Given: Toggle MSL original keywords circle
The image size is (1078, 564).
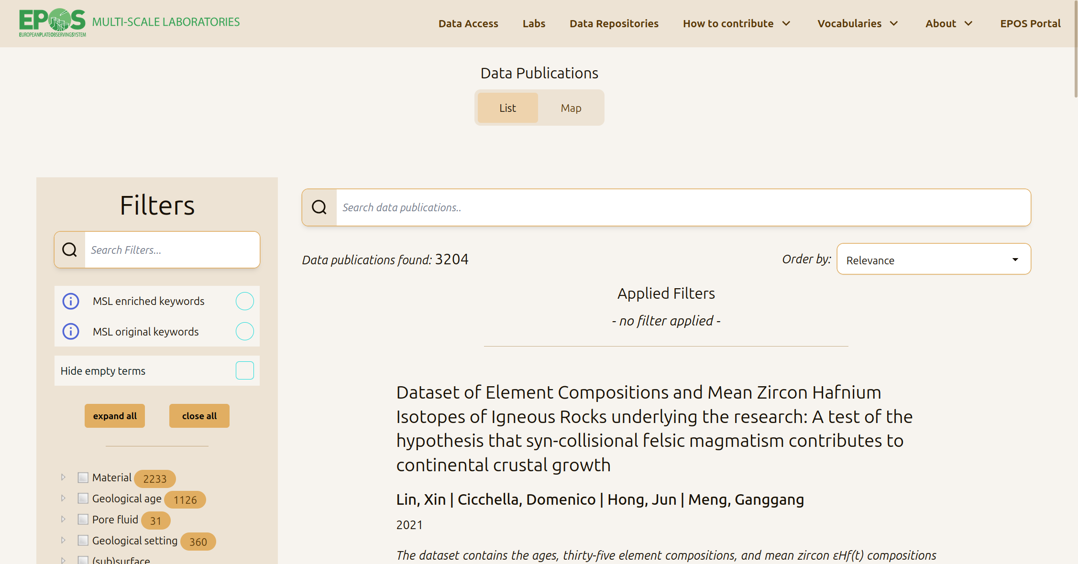Looking at the screenshot, I should tap(245, 331).
